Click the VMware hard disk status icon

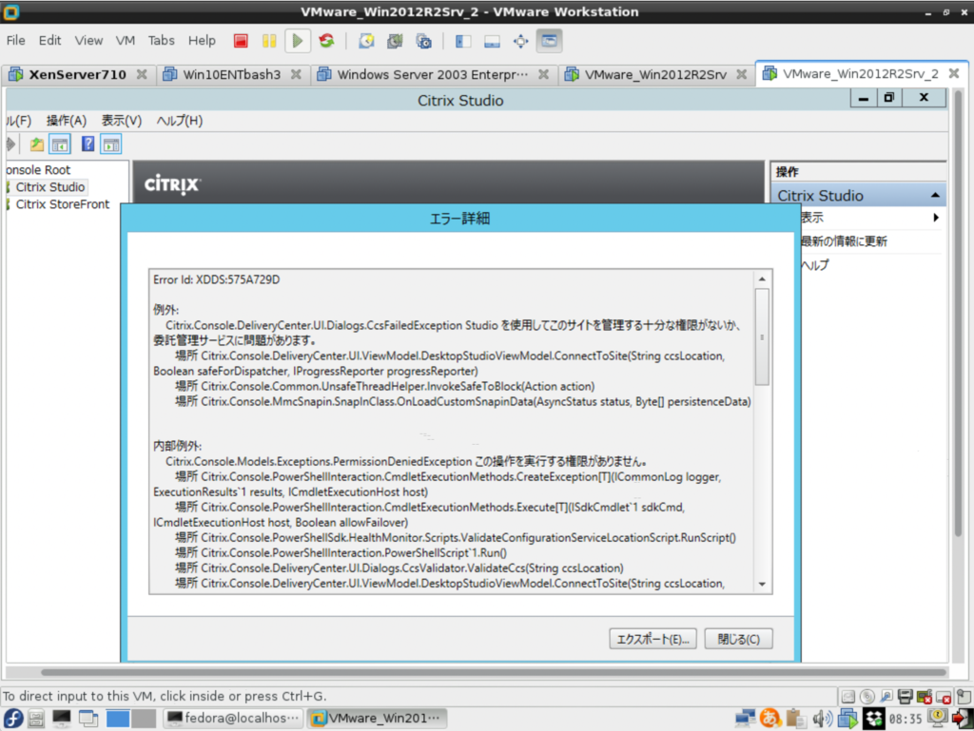pos(847,697)
